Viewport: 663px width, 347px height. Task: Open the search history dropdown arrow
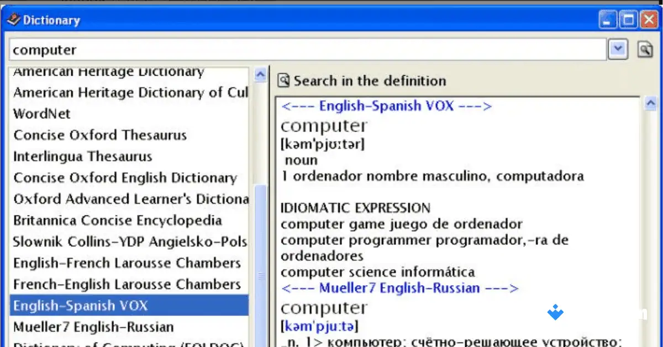(618, 49)
